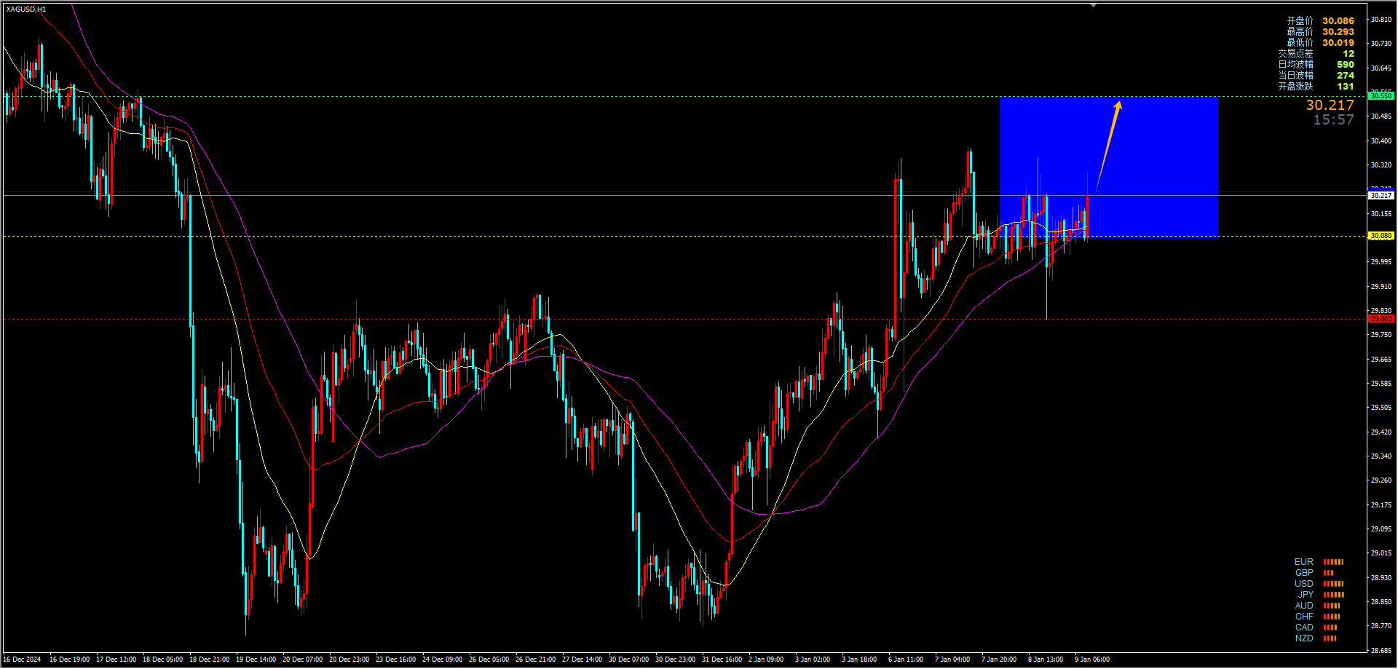Click the white 30.217 current price tag
The image size is (1398, 669).
1381,195
